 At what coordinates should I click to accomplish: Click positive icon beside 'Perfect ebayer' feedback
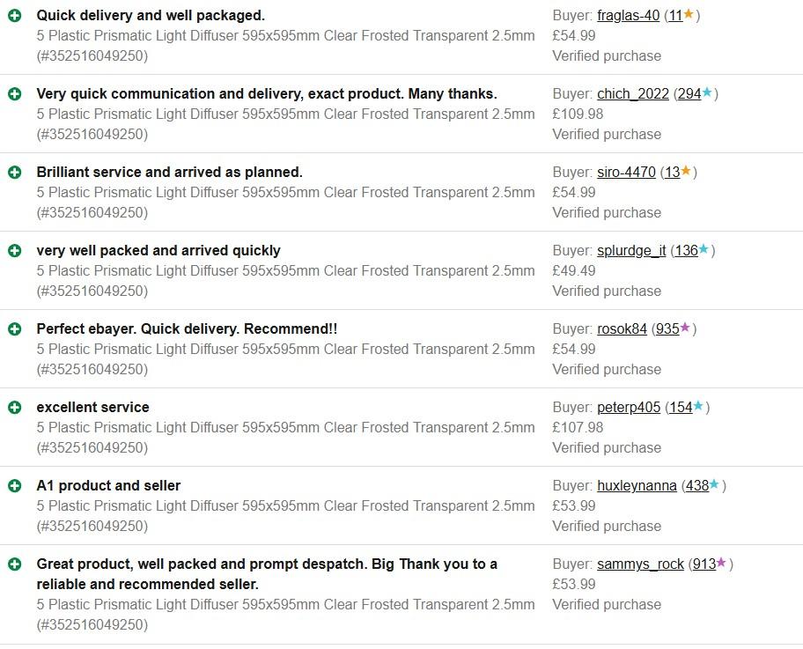[15, 329]
